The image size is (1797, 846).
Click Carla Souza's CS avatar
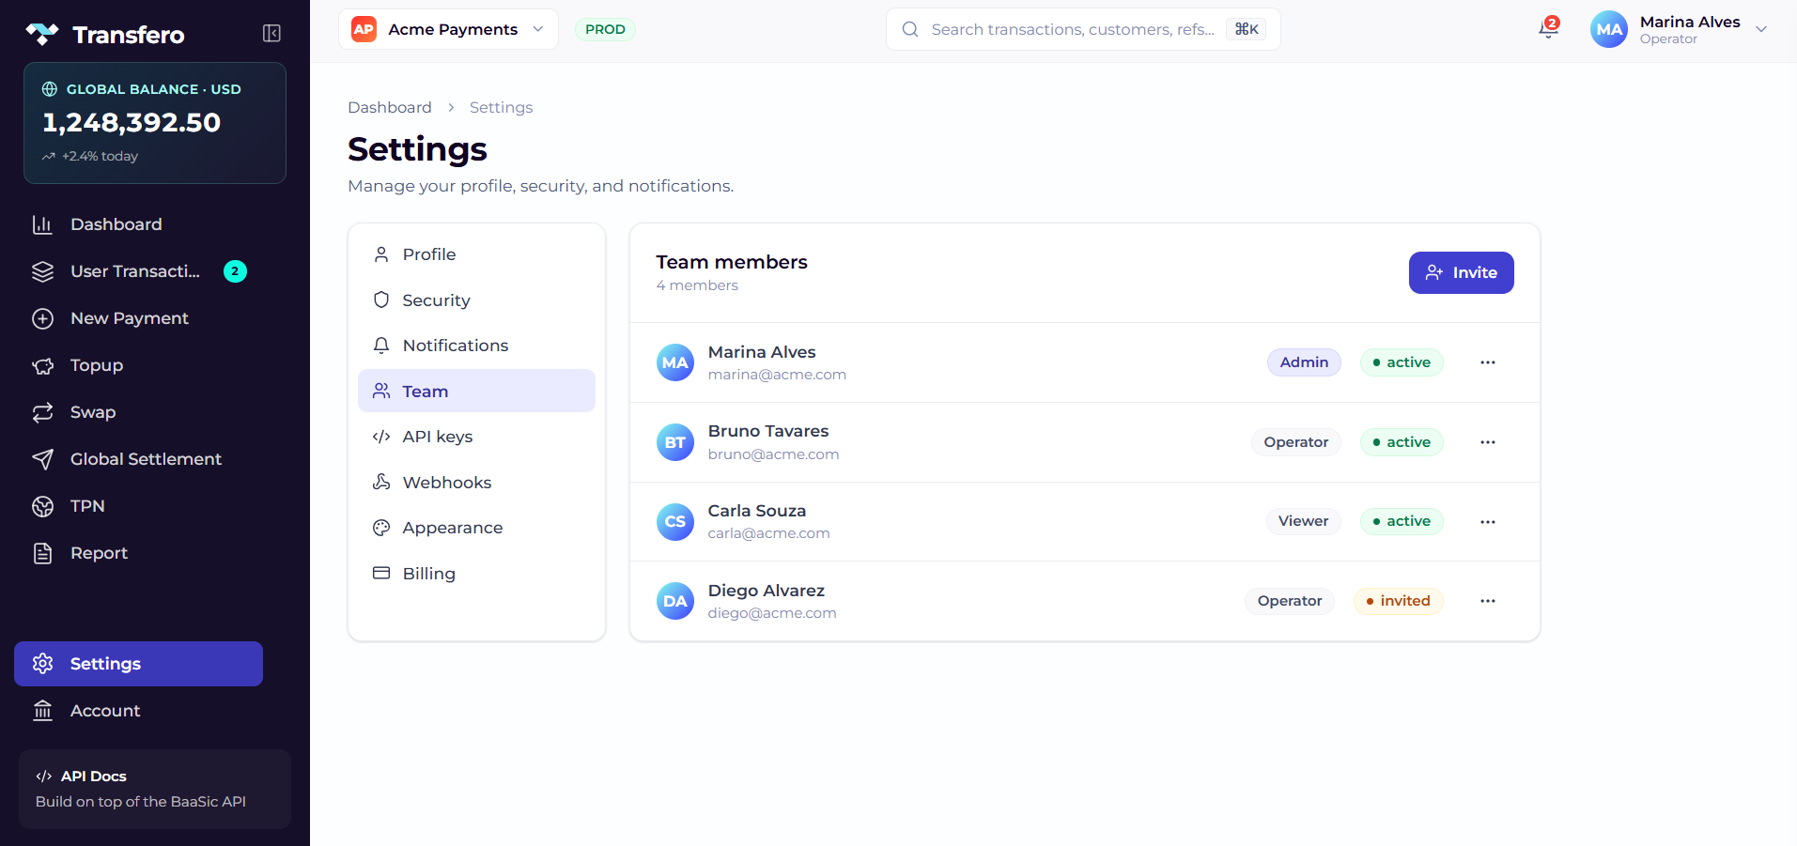pyautogui.click(x=675, y=522)
